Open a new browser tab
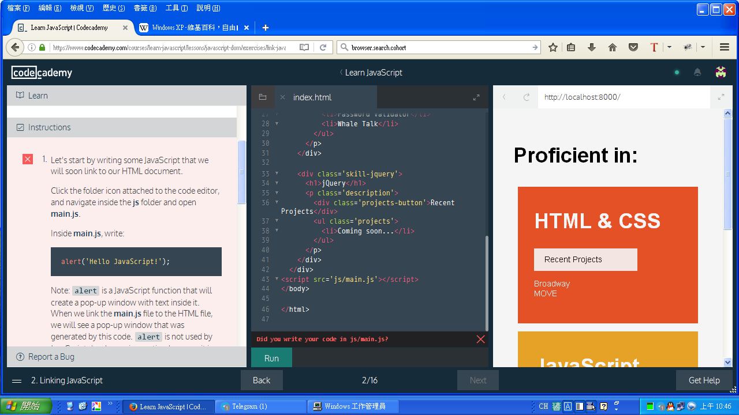Image resolution: width=739 pixels, height=415 pixels. coord(266,27)
